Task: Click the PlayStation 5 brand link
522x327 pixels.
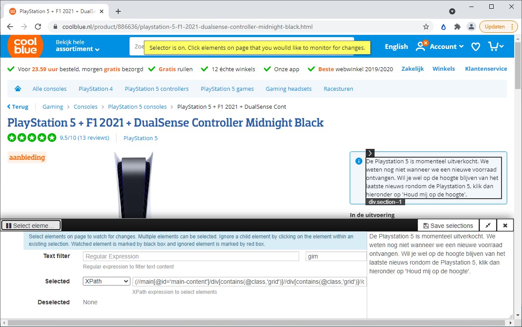Action: pyautogui.click(x=140, y=138)
